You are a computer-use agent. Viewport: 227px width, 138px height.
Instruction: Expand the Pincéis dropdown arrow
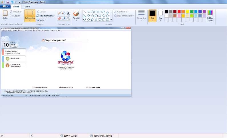76,20
